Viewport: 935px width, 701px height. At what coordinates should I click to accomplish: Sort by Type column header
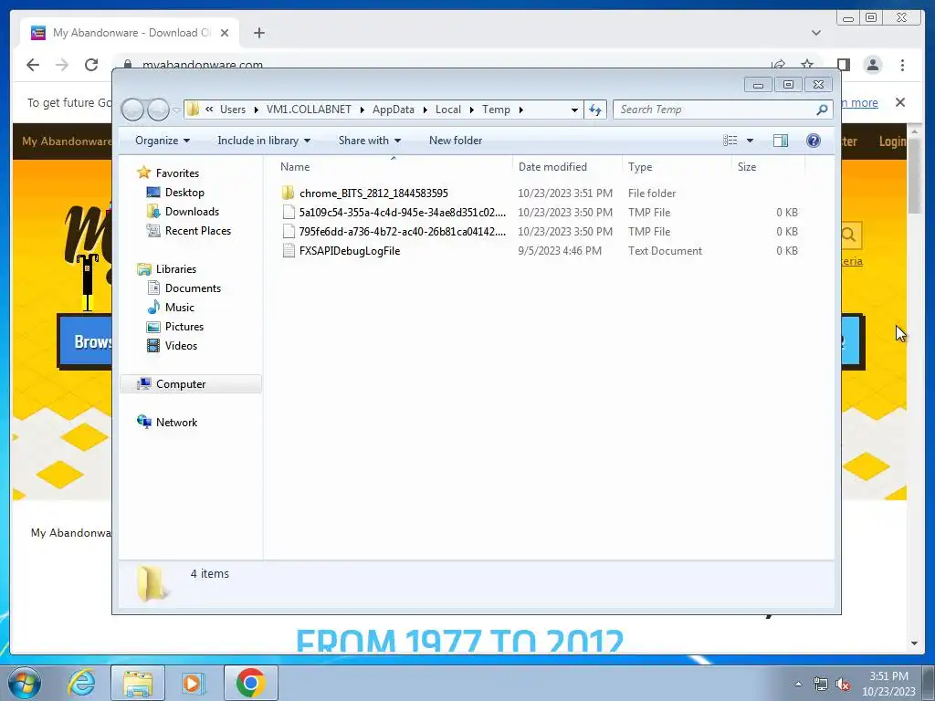(677, 167)
